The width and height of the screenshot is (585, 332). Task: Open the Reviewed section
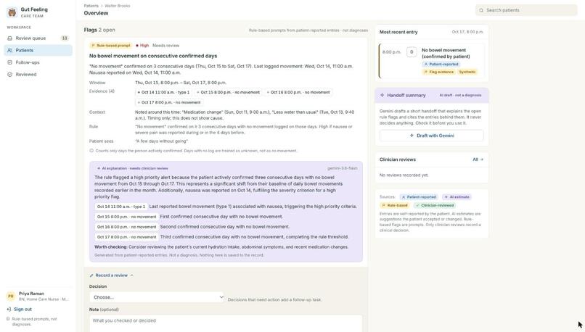[38, 74]
